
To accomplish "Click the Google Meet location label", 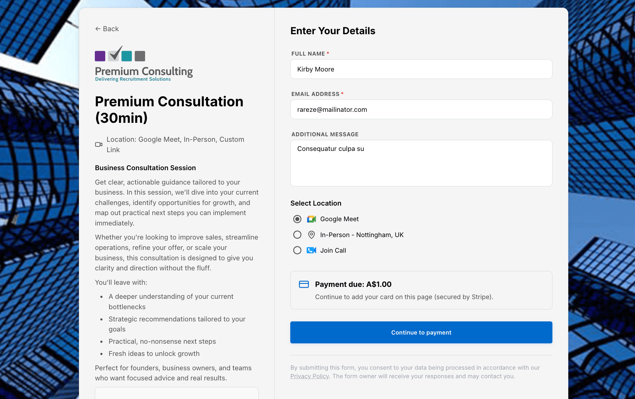I will tap(339, 219).
